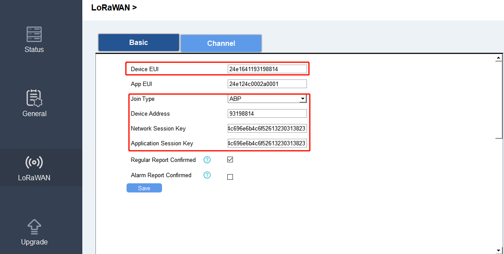Image resolution: width=504 pixels, height=254 pixels.
Task: Click the Status sidebar label
Action: click(x=34, y=49)
